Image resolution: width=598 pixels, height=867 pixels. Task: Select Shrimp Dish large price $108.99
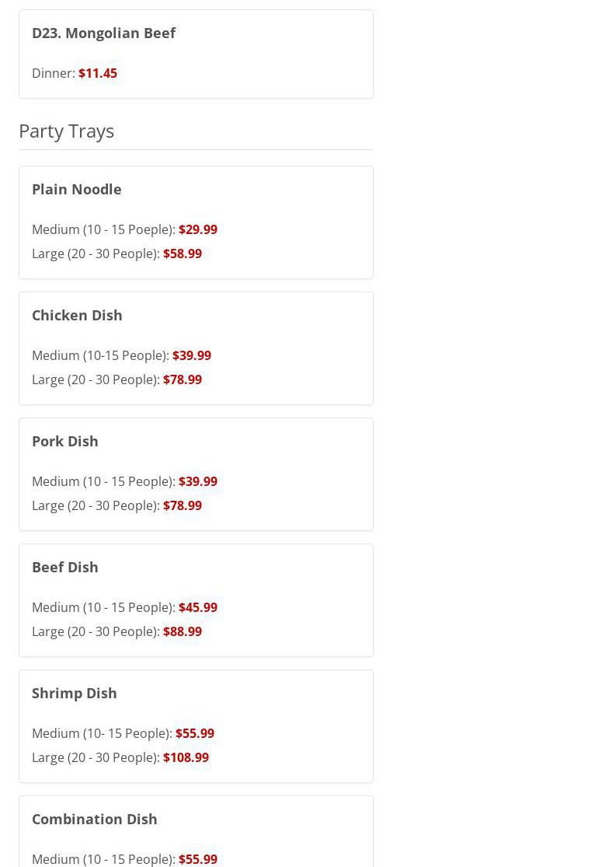coord(186,757)
